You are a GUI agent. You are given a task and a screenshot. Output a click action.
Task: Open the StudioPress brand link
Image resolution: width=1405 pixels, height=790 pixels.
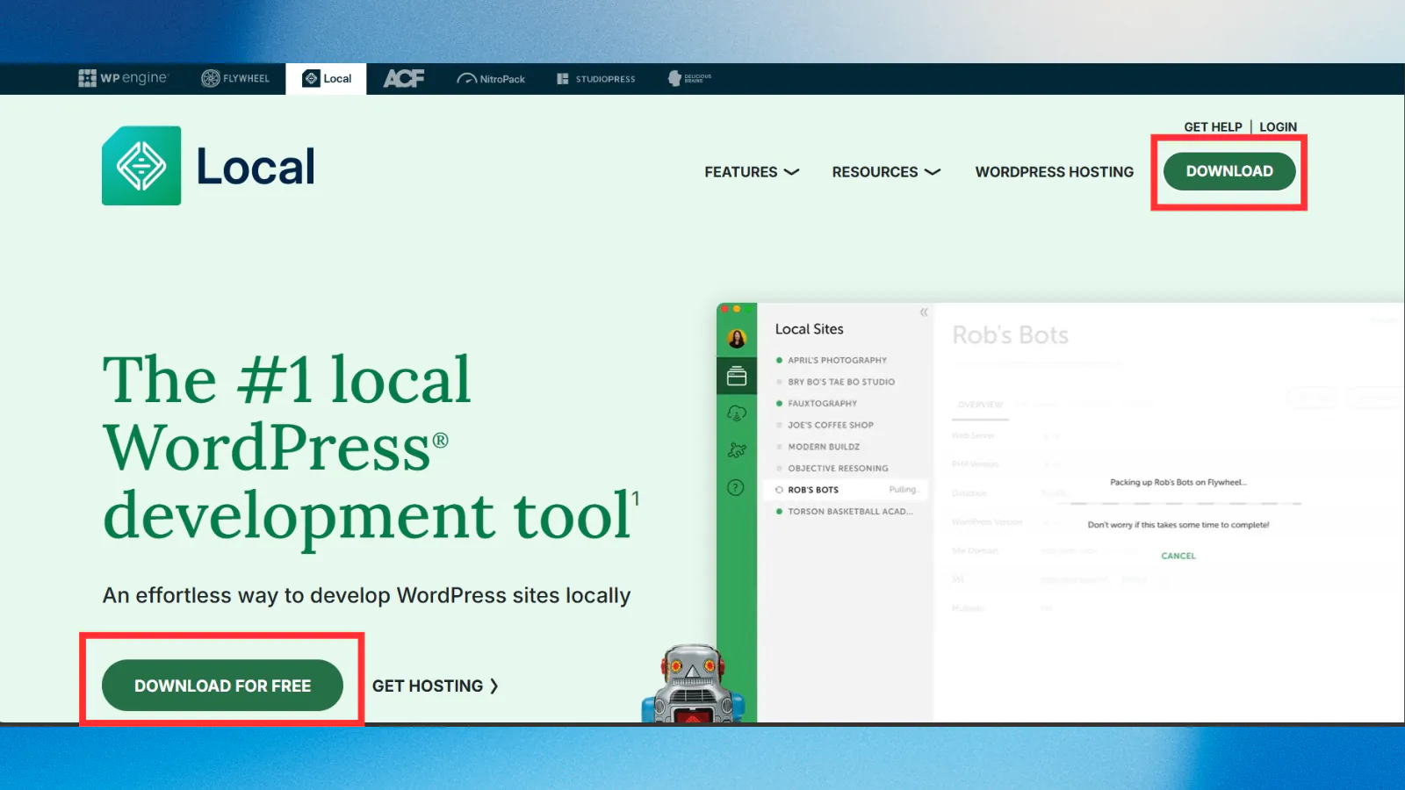[x=595, y=79]
